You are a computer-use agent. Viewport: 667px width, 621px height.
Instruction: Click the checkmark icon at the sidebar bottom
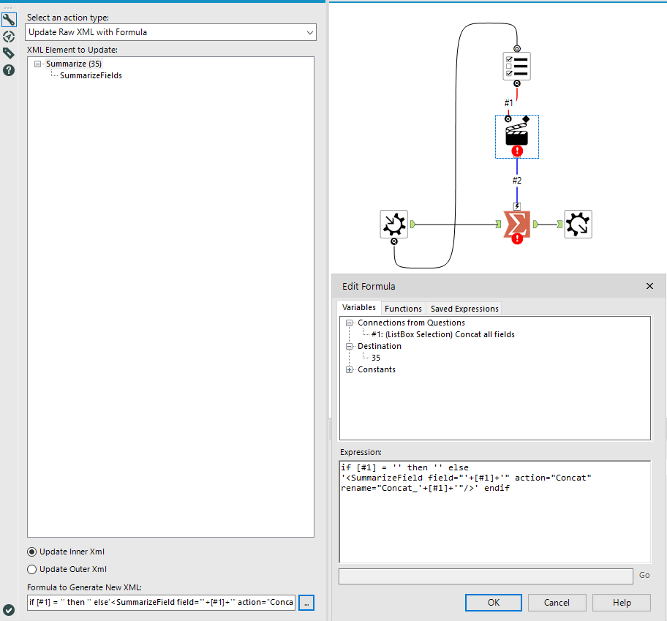pos(9,609)
